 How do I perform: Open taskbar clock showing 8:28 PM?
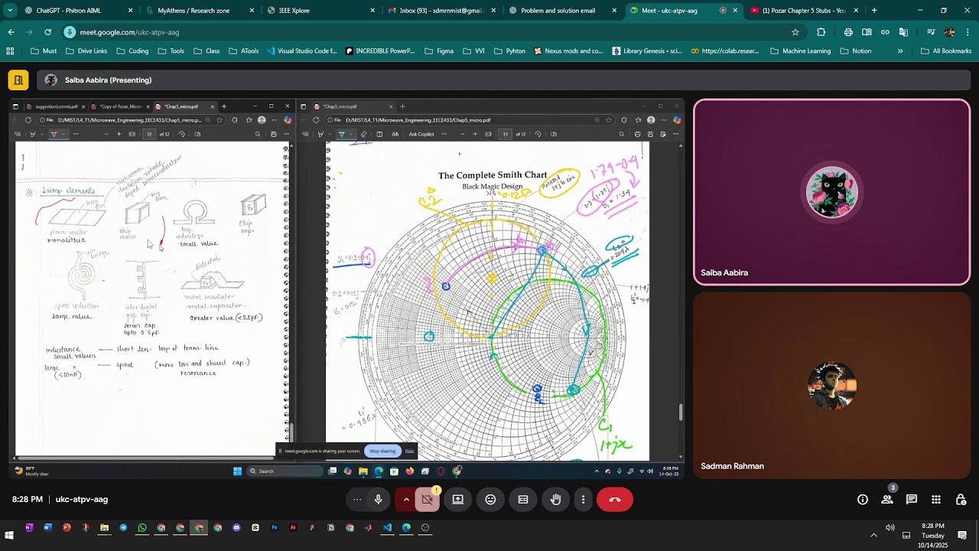pos(933,535)
